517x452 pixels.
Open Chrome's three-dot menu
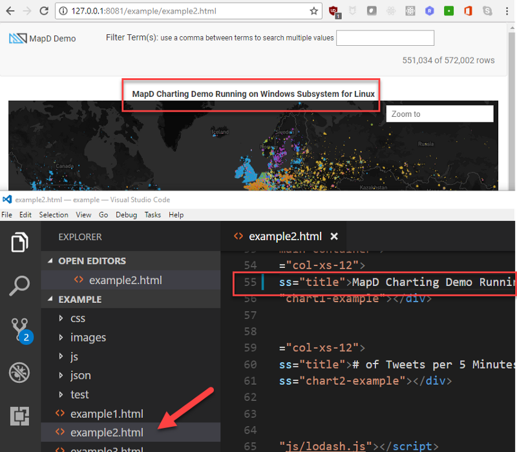[x=507, y=11]
